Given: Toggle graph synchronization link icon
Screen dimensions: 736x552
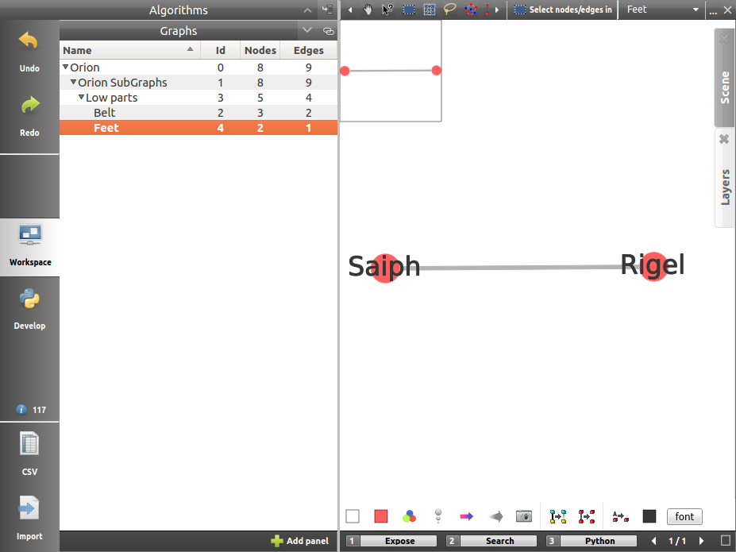Looking at the screenshot, I should 329,31.
